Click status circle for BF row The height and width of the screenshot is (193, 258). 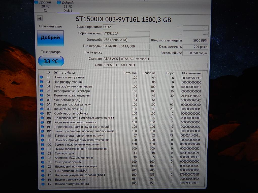pyautogui.click(x=42, y=140)
